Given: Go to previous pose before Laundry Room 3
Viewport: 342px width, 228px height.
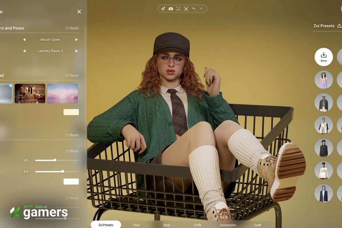Looking at the screenshot, I should (24, 51).
